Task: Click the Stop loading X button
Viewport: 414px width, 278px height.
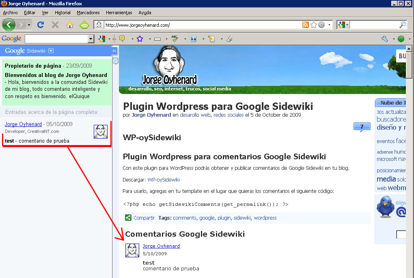Action: 55,25
